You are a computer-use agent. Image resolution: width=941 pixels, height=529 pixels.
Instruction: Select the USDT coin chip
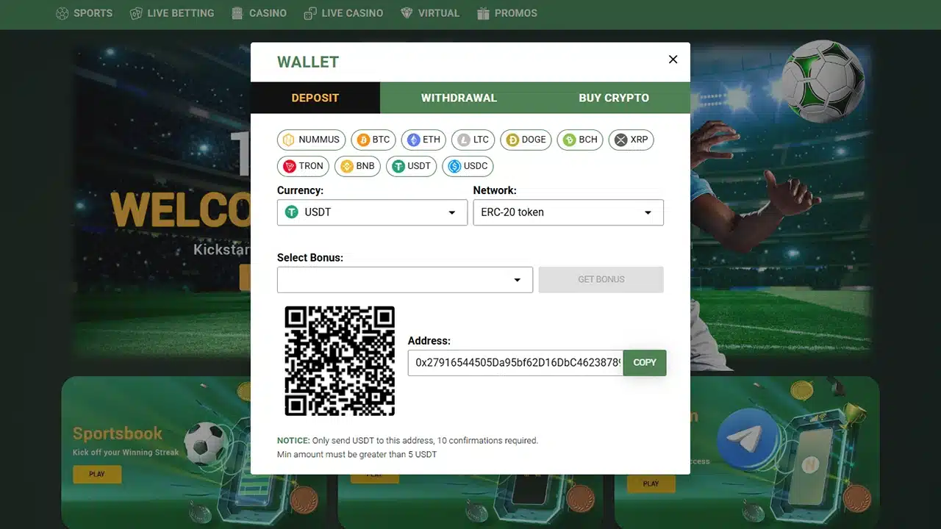[412, 166]
